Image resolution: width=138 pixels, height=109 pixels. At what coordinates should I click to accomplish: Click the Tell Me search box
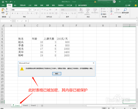coord(81,5)
